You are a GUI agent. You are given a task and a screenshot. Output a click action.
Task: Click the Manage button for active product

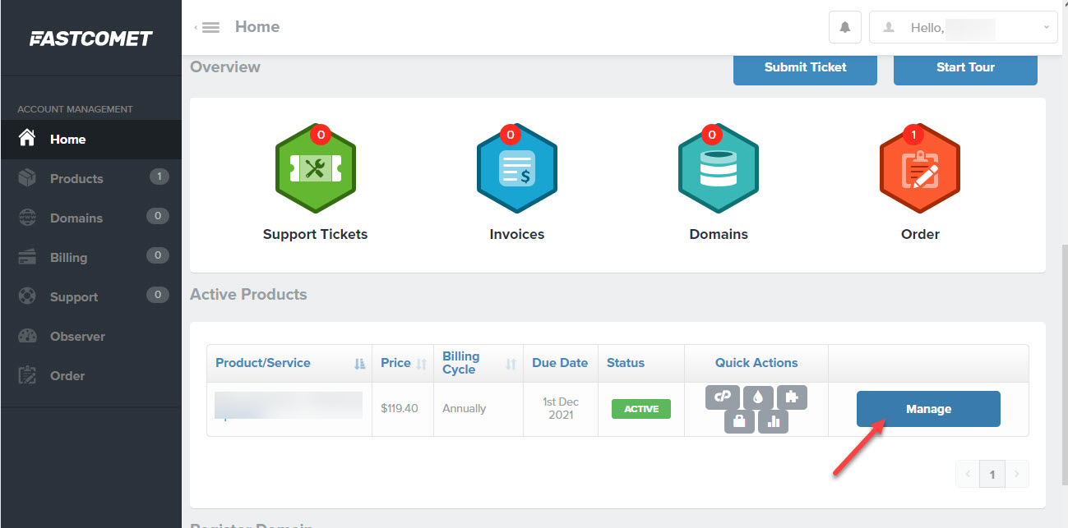click(x=928, y=409)
